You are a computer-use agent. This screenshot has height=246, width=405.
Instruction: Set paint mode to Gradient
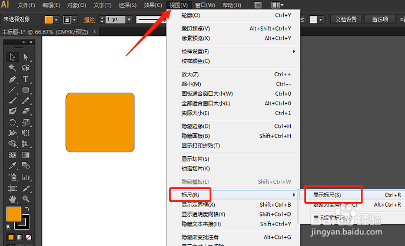pyautogui.click(x=19, y=237)
